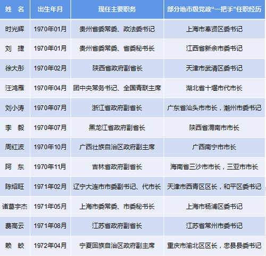The image size is (266, 256).
Task: Click 费高云 in the name column
Action: point(15,226)
